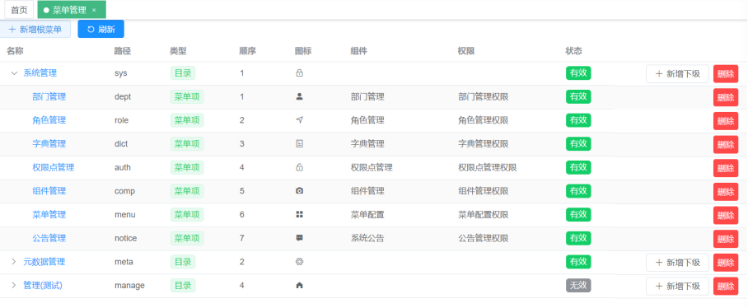Click the 权限点管理权限 permission cell
The image size is (748, 308).
[x=488, y=167]
